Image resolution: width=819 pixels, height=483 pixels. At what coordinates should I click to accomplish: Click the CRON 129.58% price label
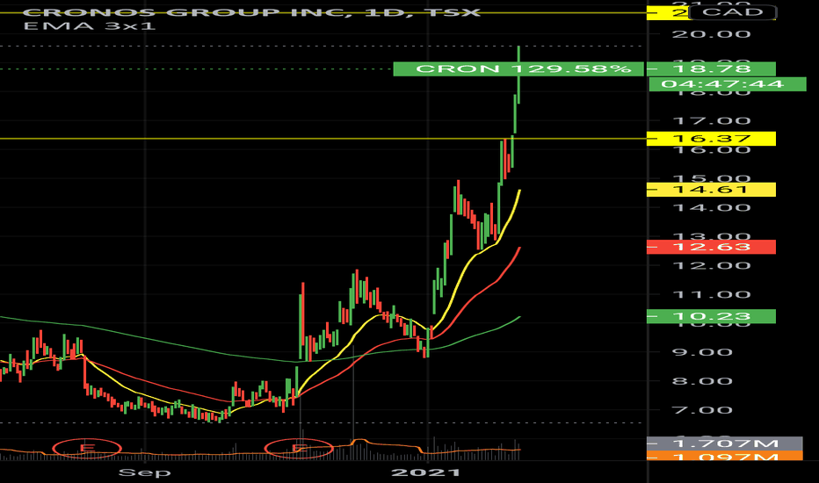[518, 68]
